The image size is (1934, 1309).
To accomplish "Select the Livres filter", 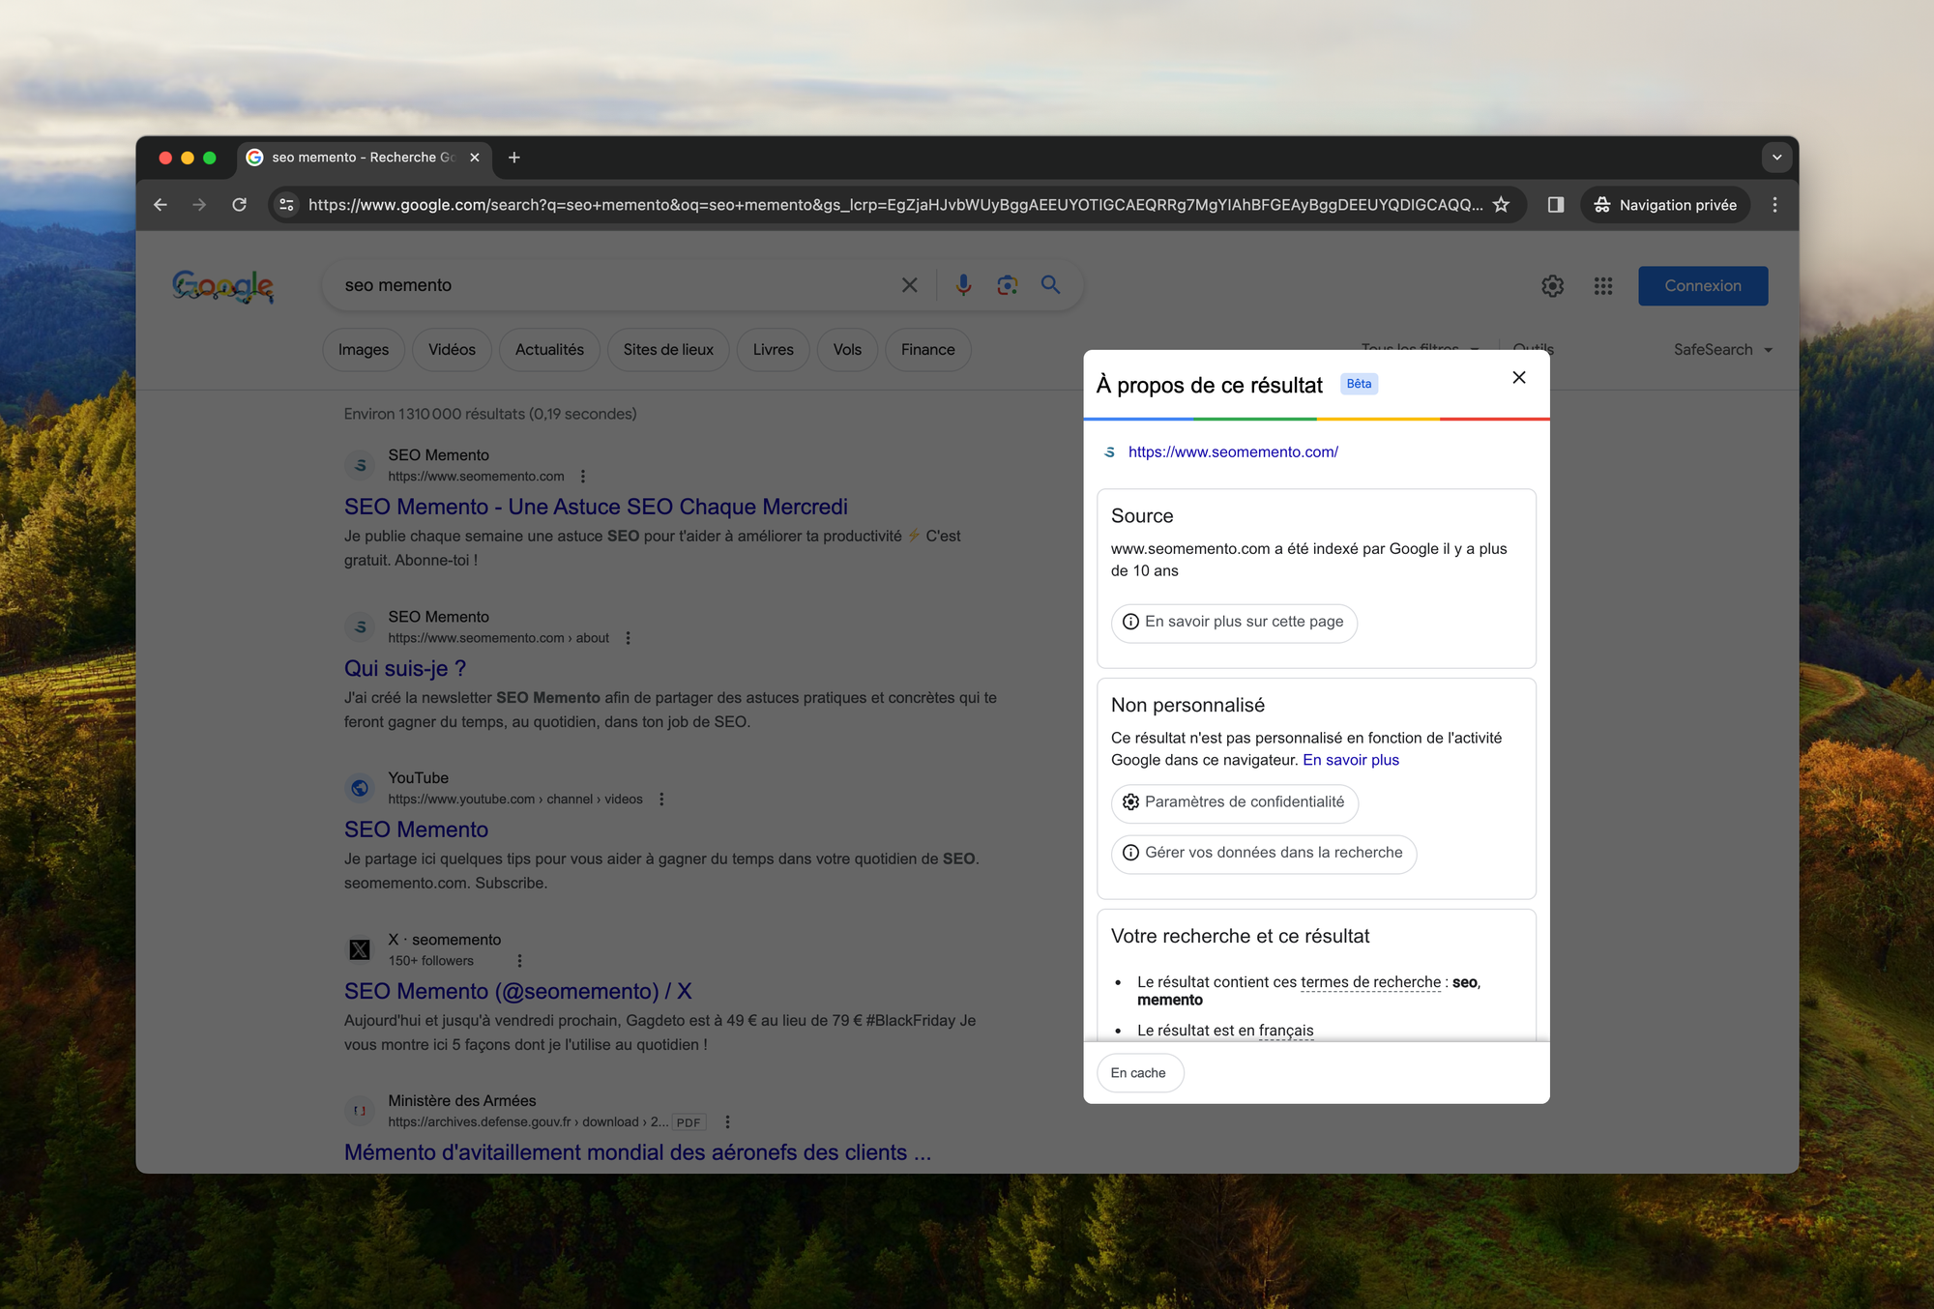I will coord(774,350).
